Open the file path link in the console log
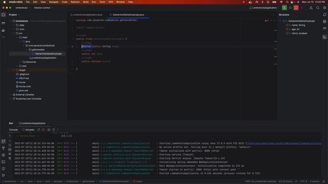The width and height of the screenshot is (328, 184). pos(283,143)
